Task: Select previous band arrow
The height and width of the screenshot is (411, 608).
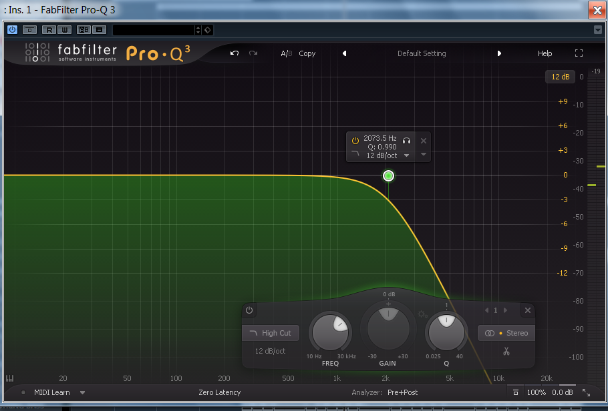Action: [x=486, y=310]
